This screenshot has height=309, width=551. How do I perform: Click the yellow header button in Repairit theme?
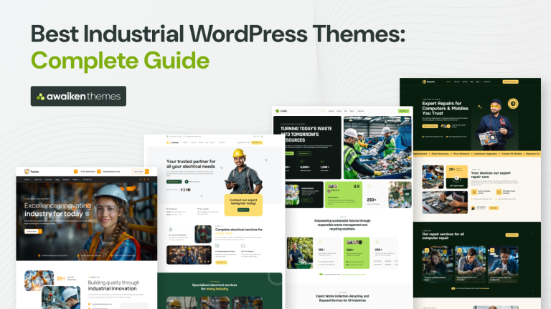[511, 82]
